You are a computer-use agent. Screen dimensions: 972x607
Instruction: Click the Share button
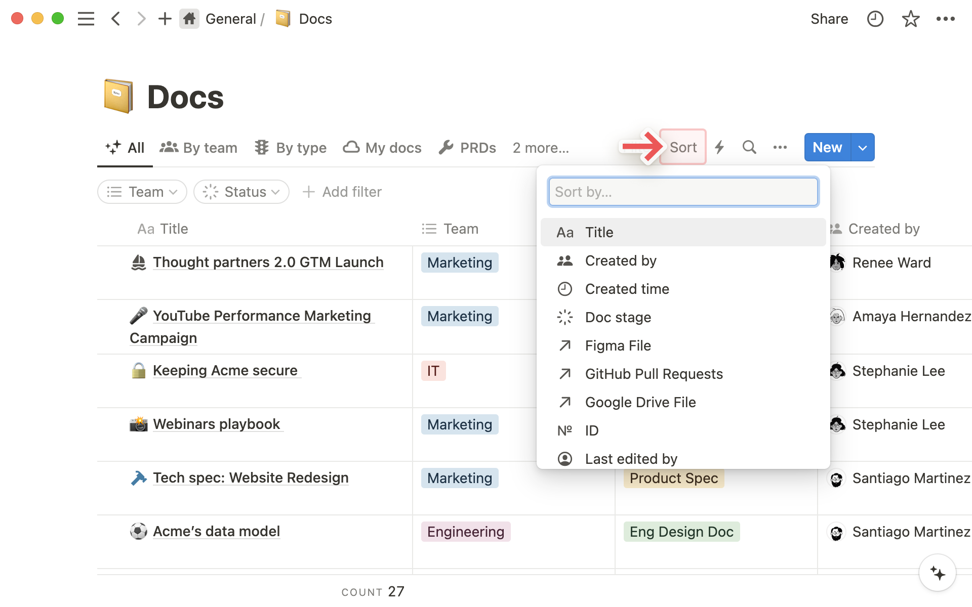pos(829,19)
